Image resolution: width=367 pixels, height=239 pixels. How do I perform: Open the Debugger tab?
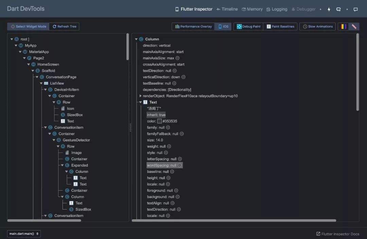[303, 9]
